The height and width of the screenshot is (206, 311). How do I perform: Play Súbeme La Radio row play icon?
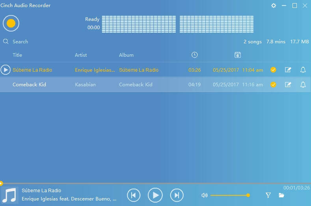click(x=6, y=70)
